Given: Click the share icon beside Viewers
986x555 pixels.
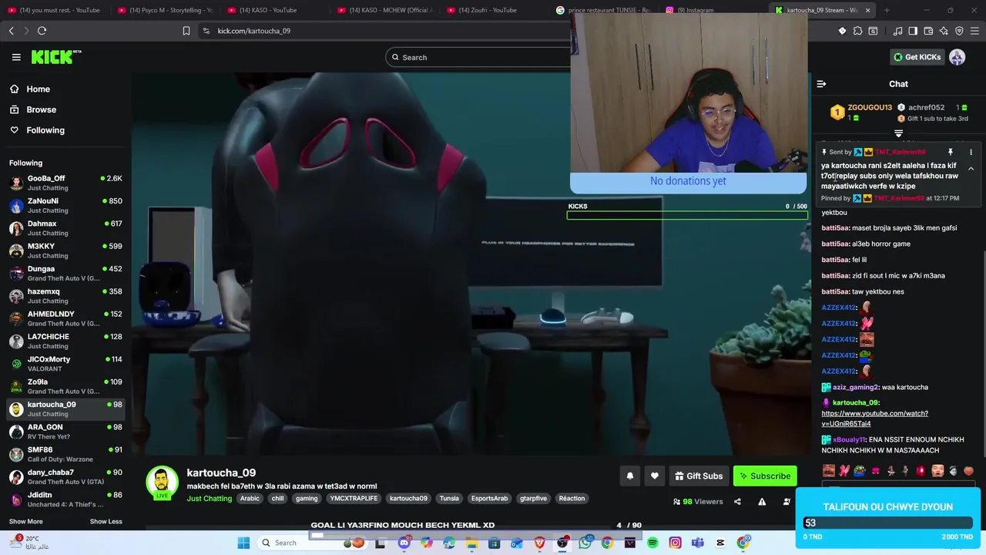Looking at the screenshot, I should point(737,502).
